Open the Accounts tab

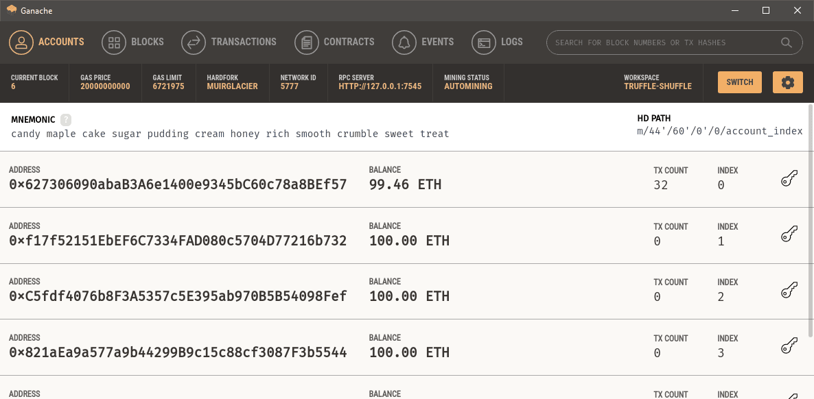point(47,42)
